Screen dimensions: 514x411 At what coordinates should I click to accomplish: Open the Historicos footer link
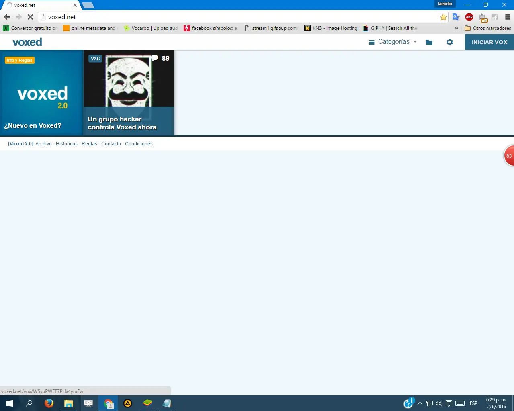coord(67,144)
